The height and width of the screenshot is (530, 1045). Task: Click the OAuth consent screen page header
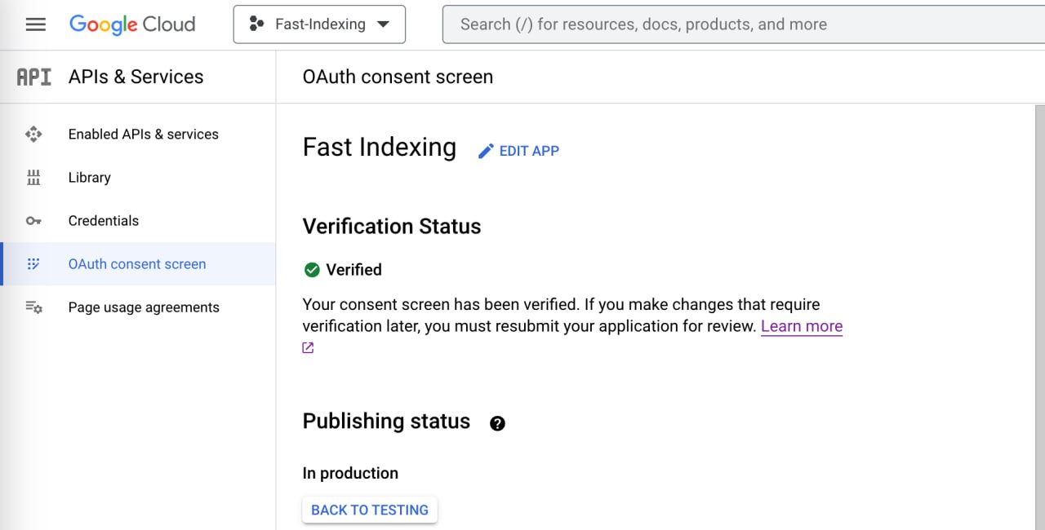pyautogui.click(x=398, y=77)
